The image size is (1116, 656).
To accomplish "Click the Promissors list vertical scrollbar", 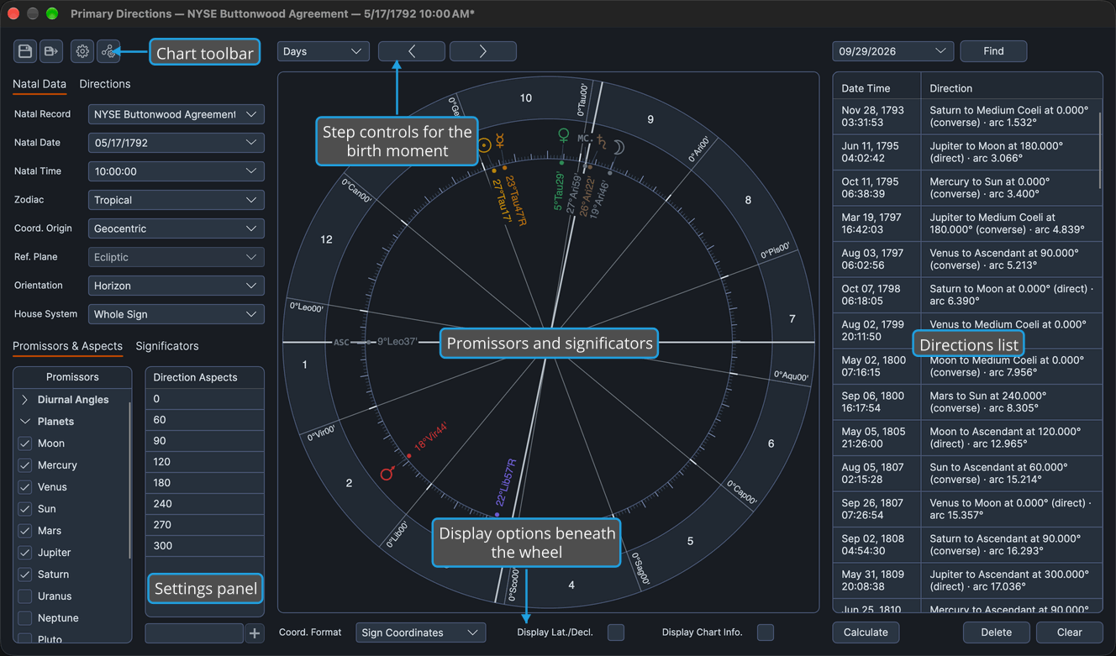I will pos(129,480).
